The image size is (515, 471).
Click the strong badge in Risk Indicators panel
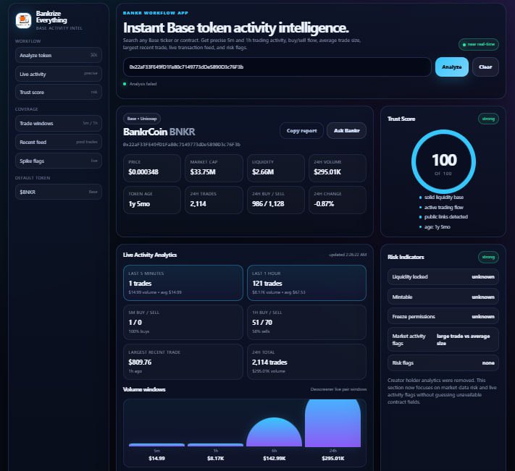(488, 257)
